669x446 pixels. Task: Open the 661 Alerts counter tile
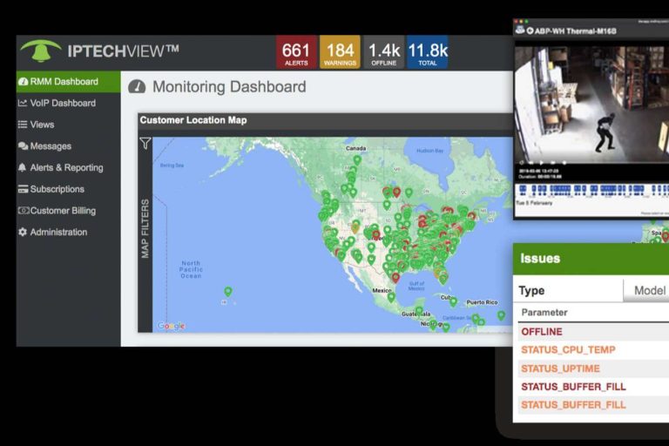[x=296, y=52]
